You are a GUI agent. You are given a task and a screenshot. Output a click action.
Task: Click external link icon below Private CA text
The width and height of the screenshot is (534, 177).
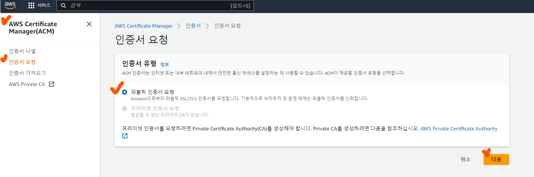point(125,136)
